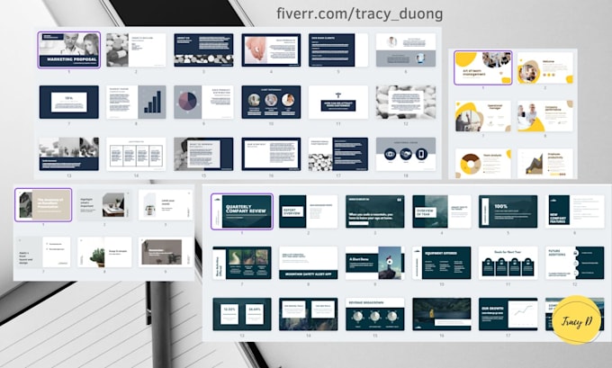Open the yellow Welcome slide thumbnail
Screen dimensions: 612x368
(x=545, y=67)
